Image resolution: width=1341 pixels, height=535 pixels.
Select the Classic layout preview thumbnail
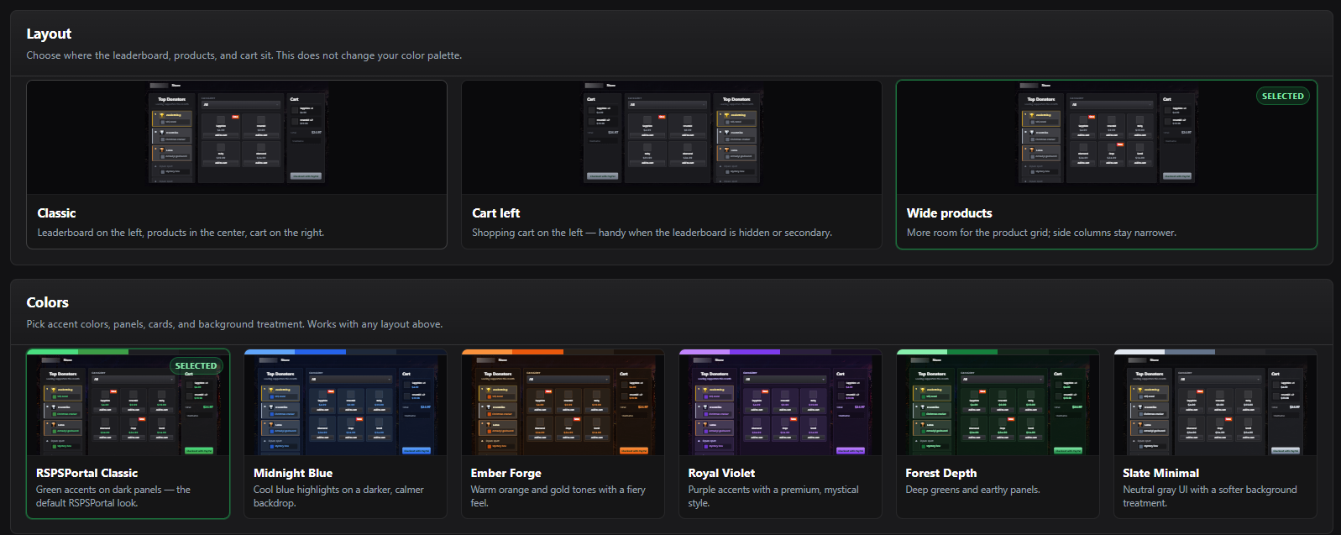(237, 138)
